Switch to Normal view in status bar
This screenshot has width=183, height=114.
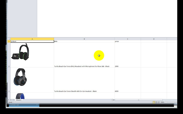[x=154, y=102]
